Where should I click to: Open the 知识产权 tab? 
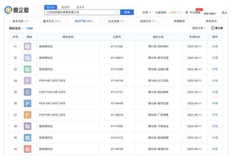(84, 21)
